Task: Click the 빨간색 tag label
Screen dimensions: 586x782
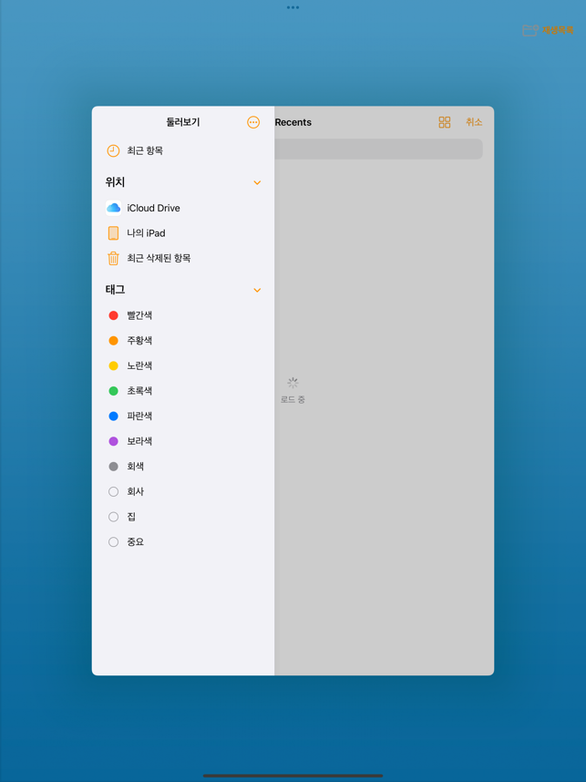Action: click(139, 315)
